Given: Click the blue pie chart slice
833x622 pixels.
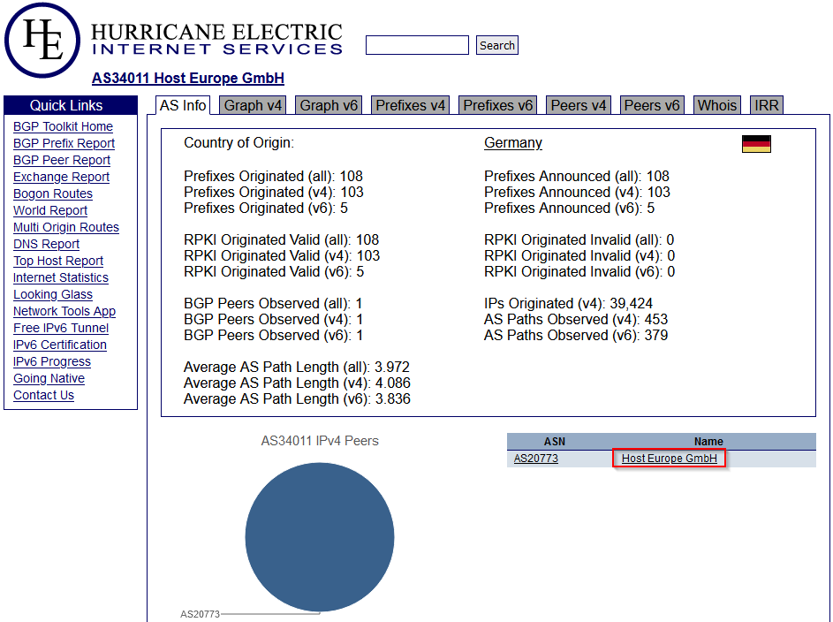Looking at the screenshot, I should [320, 536].
